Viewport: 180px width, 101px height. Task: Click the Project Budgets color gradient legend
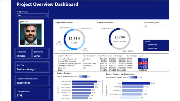pyautogui.click(x=82, y=77)
